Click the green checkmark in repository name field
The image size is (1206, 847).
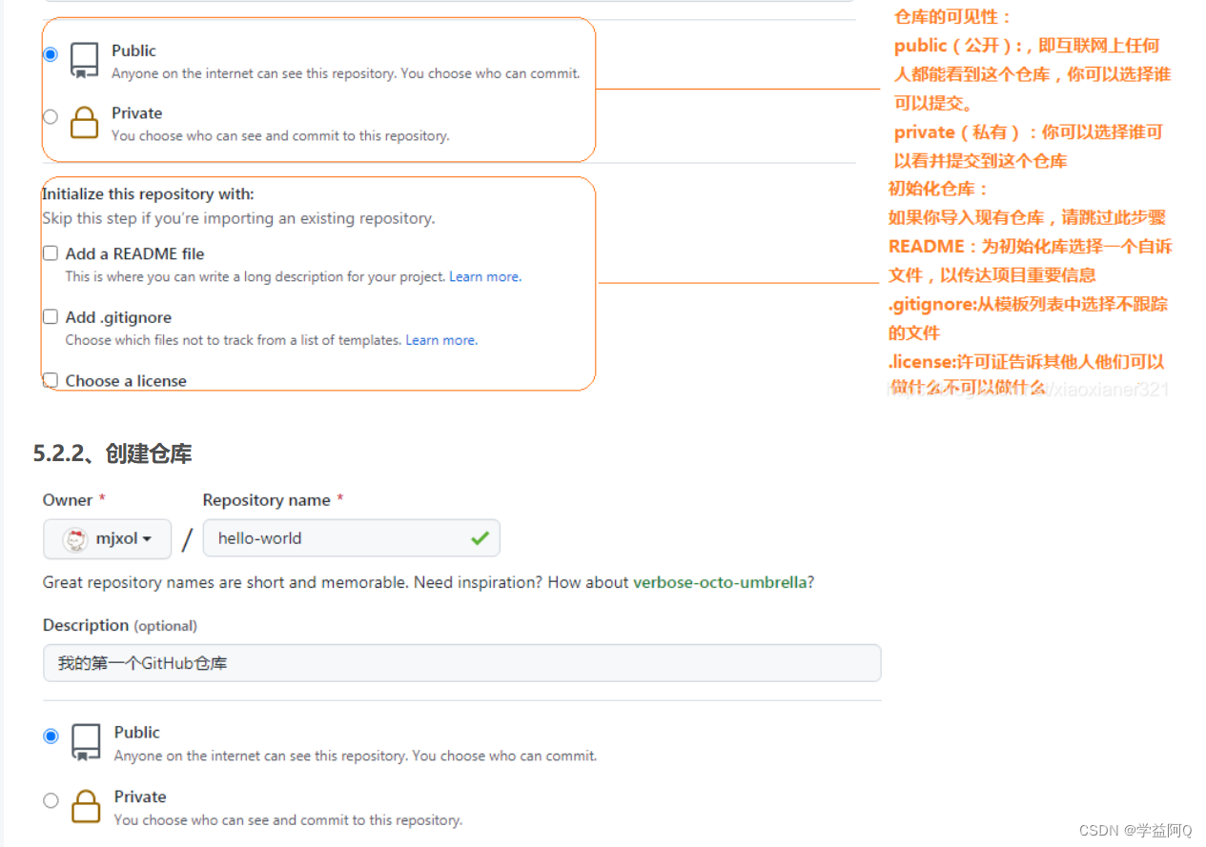point(480,538)
